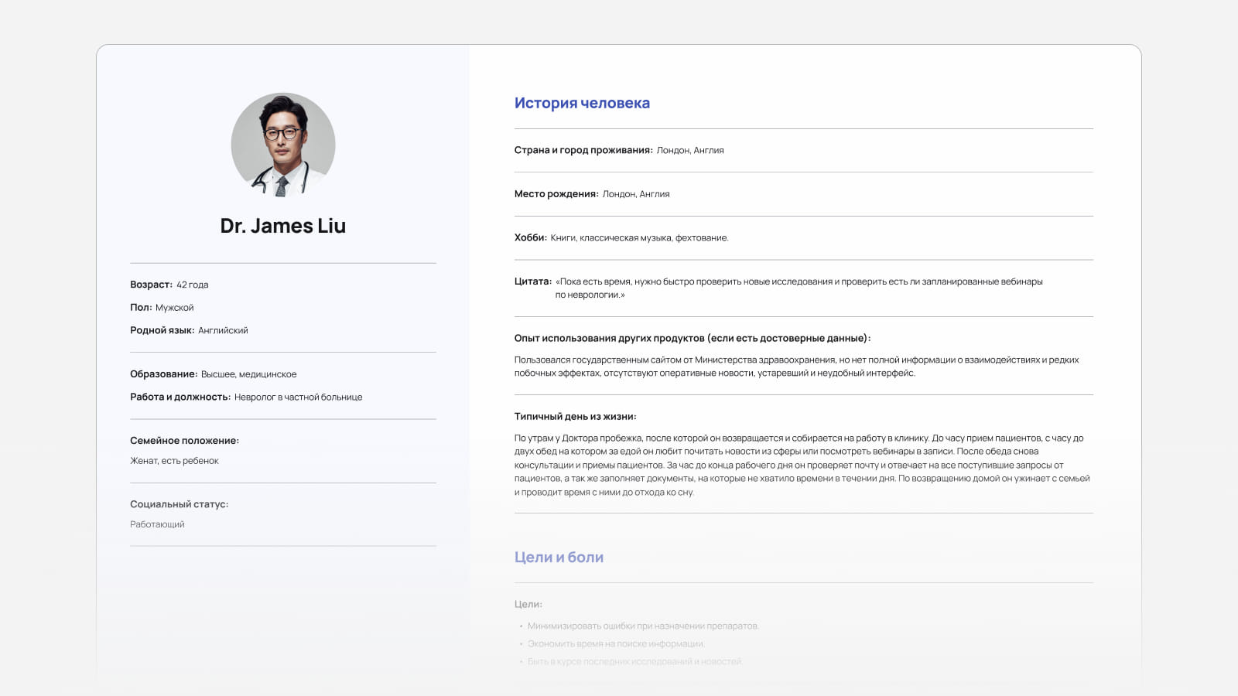The height and width of the screenshot is (696, 1238).
Task: Click the Социальный статус label
Action: [179, 503]
